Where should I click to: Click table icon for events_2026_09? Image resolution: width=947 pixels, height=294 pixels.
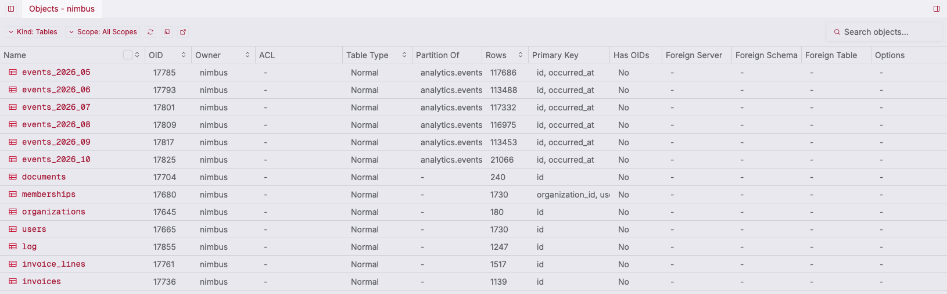click(13, 142)
